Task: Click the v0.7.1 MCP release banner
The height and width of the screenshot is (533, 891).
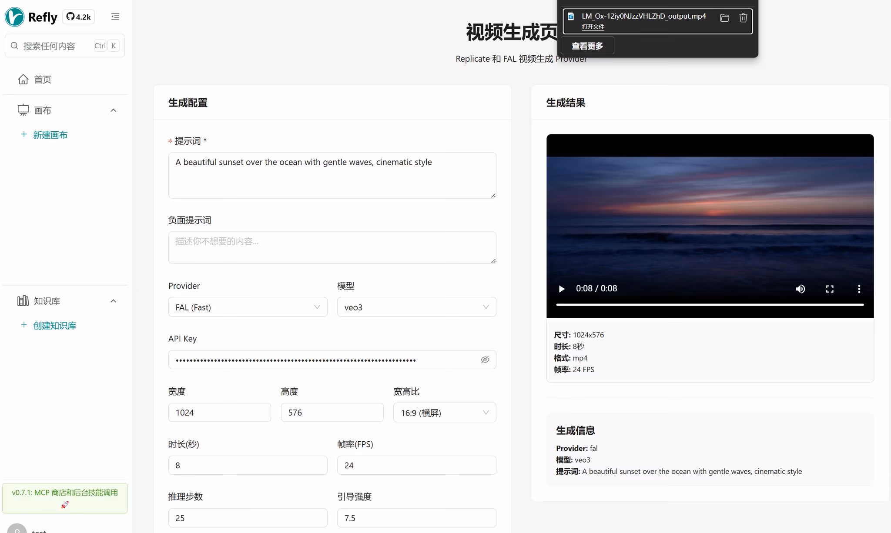Action: (x=65, y=498)
